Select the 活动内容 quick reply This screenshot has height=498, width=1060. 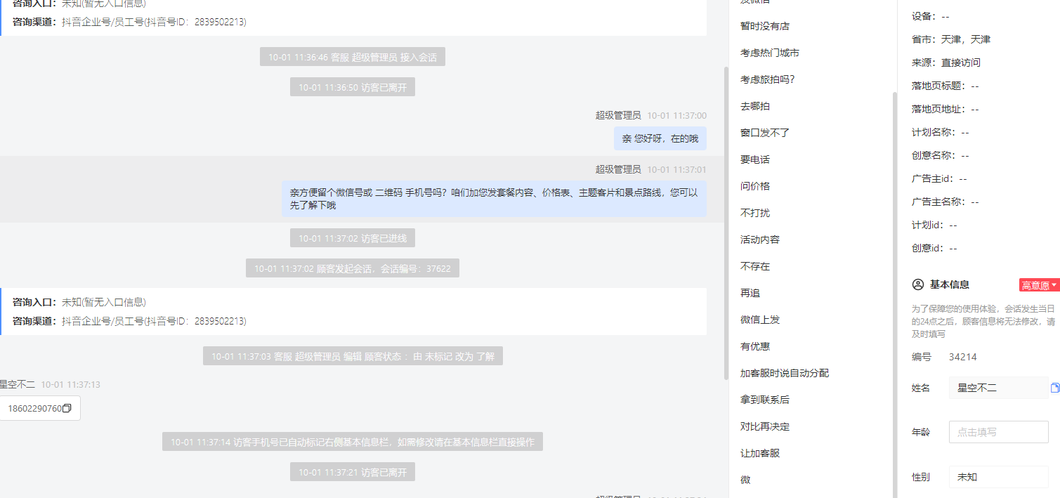760,240
